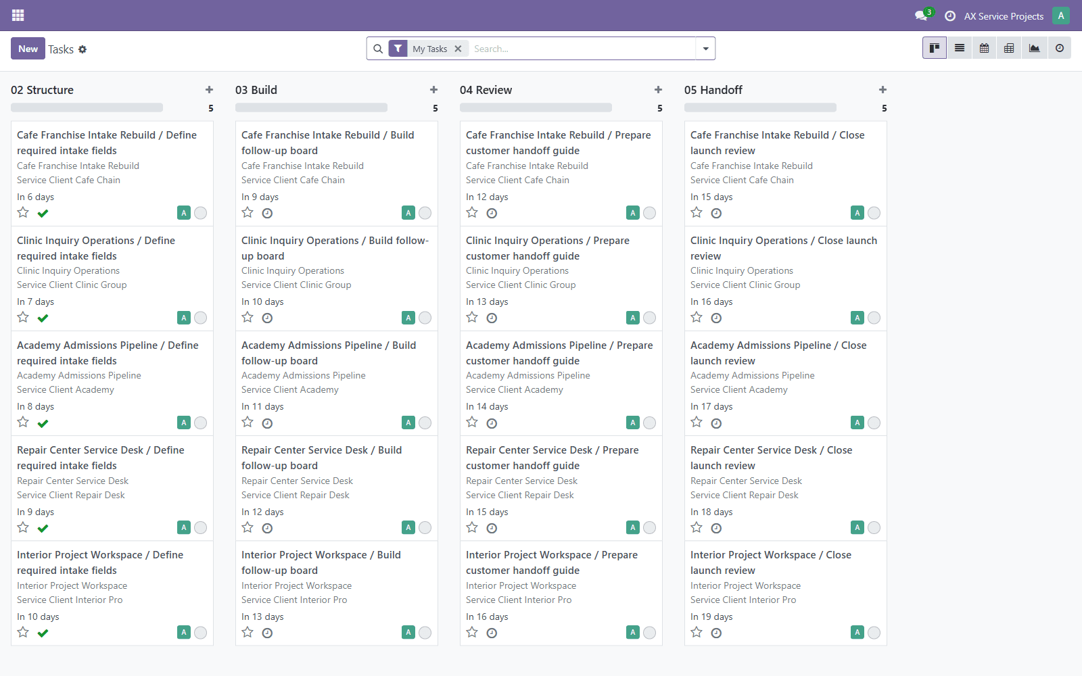
Task: Toggle state circle on Cafe Franchise Close launch review
Action: (x=874, y=213)
